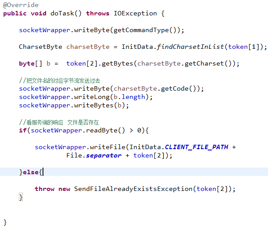
Task: Click token[1] argument
Action: coord(244,47)
